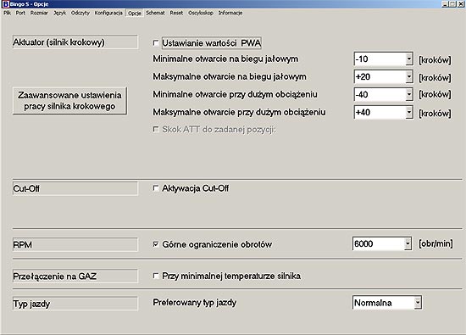Toggle Aktywacja Cut-Off checkbox
This screenshot has height=335, width=466.
pyautogui.click(x=156, y=188)
